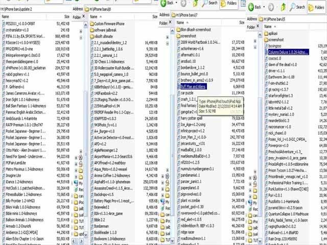Select the highlighted fluff Mae and Aliens file
The height and width of the screenshot is (245, 327).
[x=194, y=86]
